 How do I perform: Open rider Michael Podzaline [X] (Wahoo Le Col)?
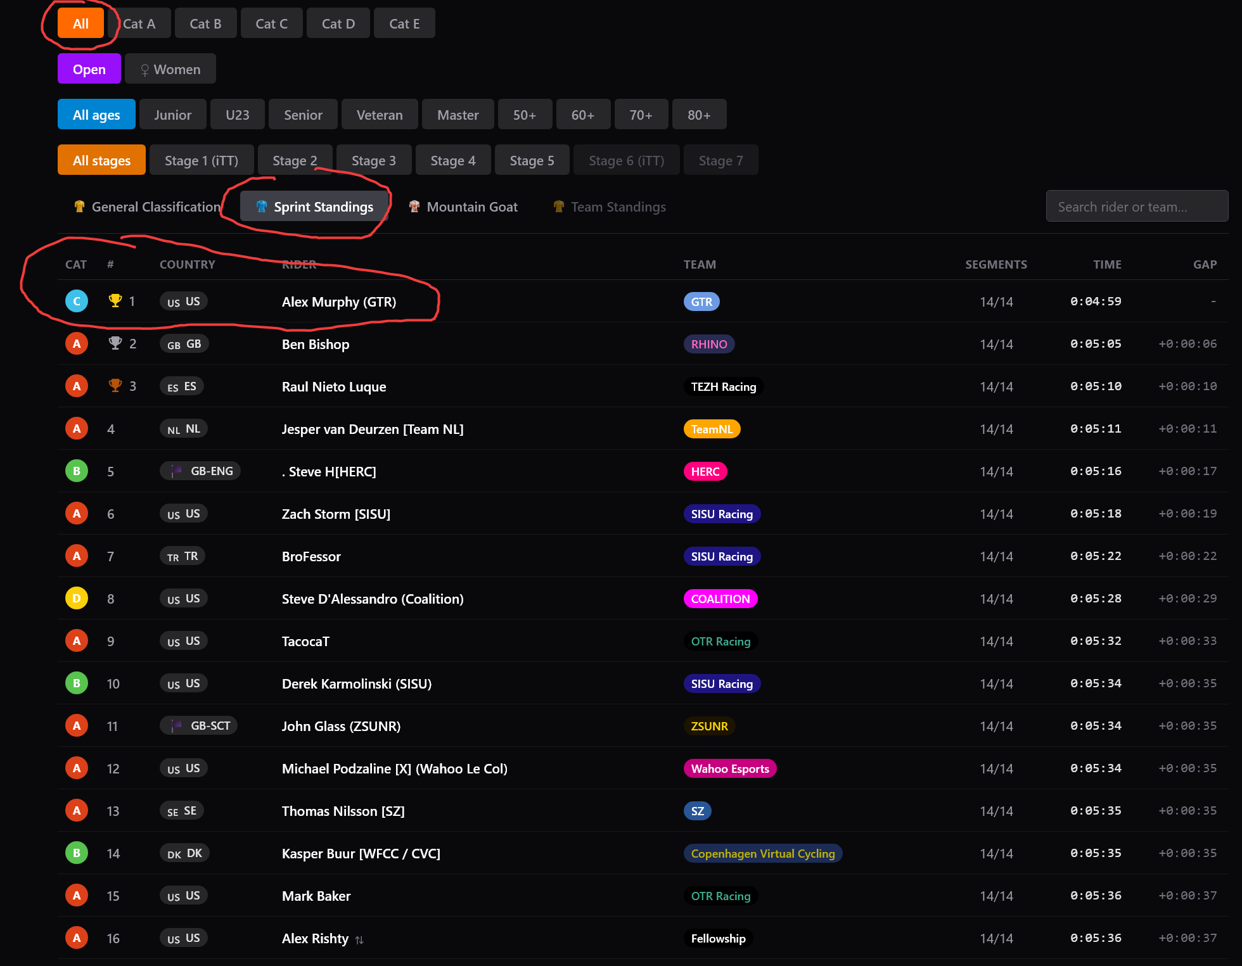[395, 768]
